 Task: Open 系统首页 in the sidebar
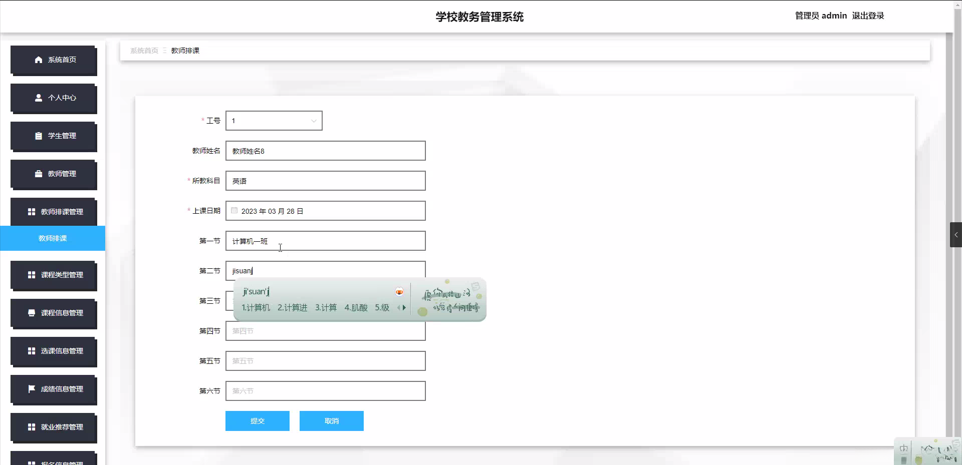(53, 60)
